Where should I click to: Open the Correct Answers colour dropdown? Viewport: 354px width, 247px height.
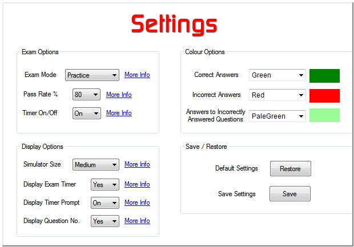point(277,75)
